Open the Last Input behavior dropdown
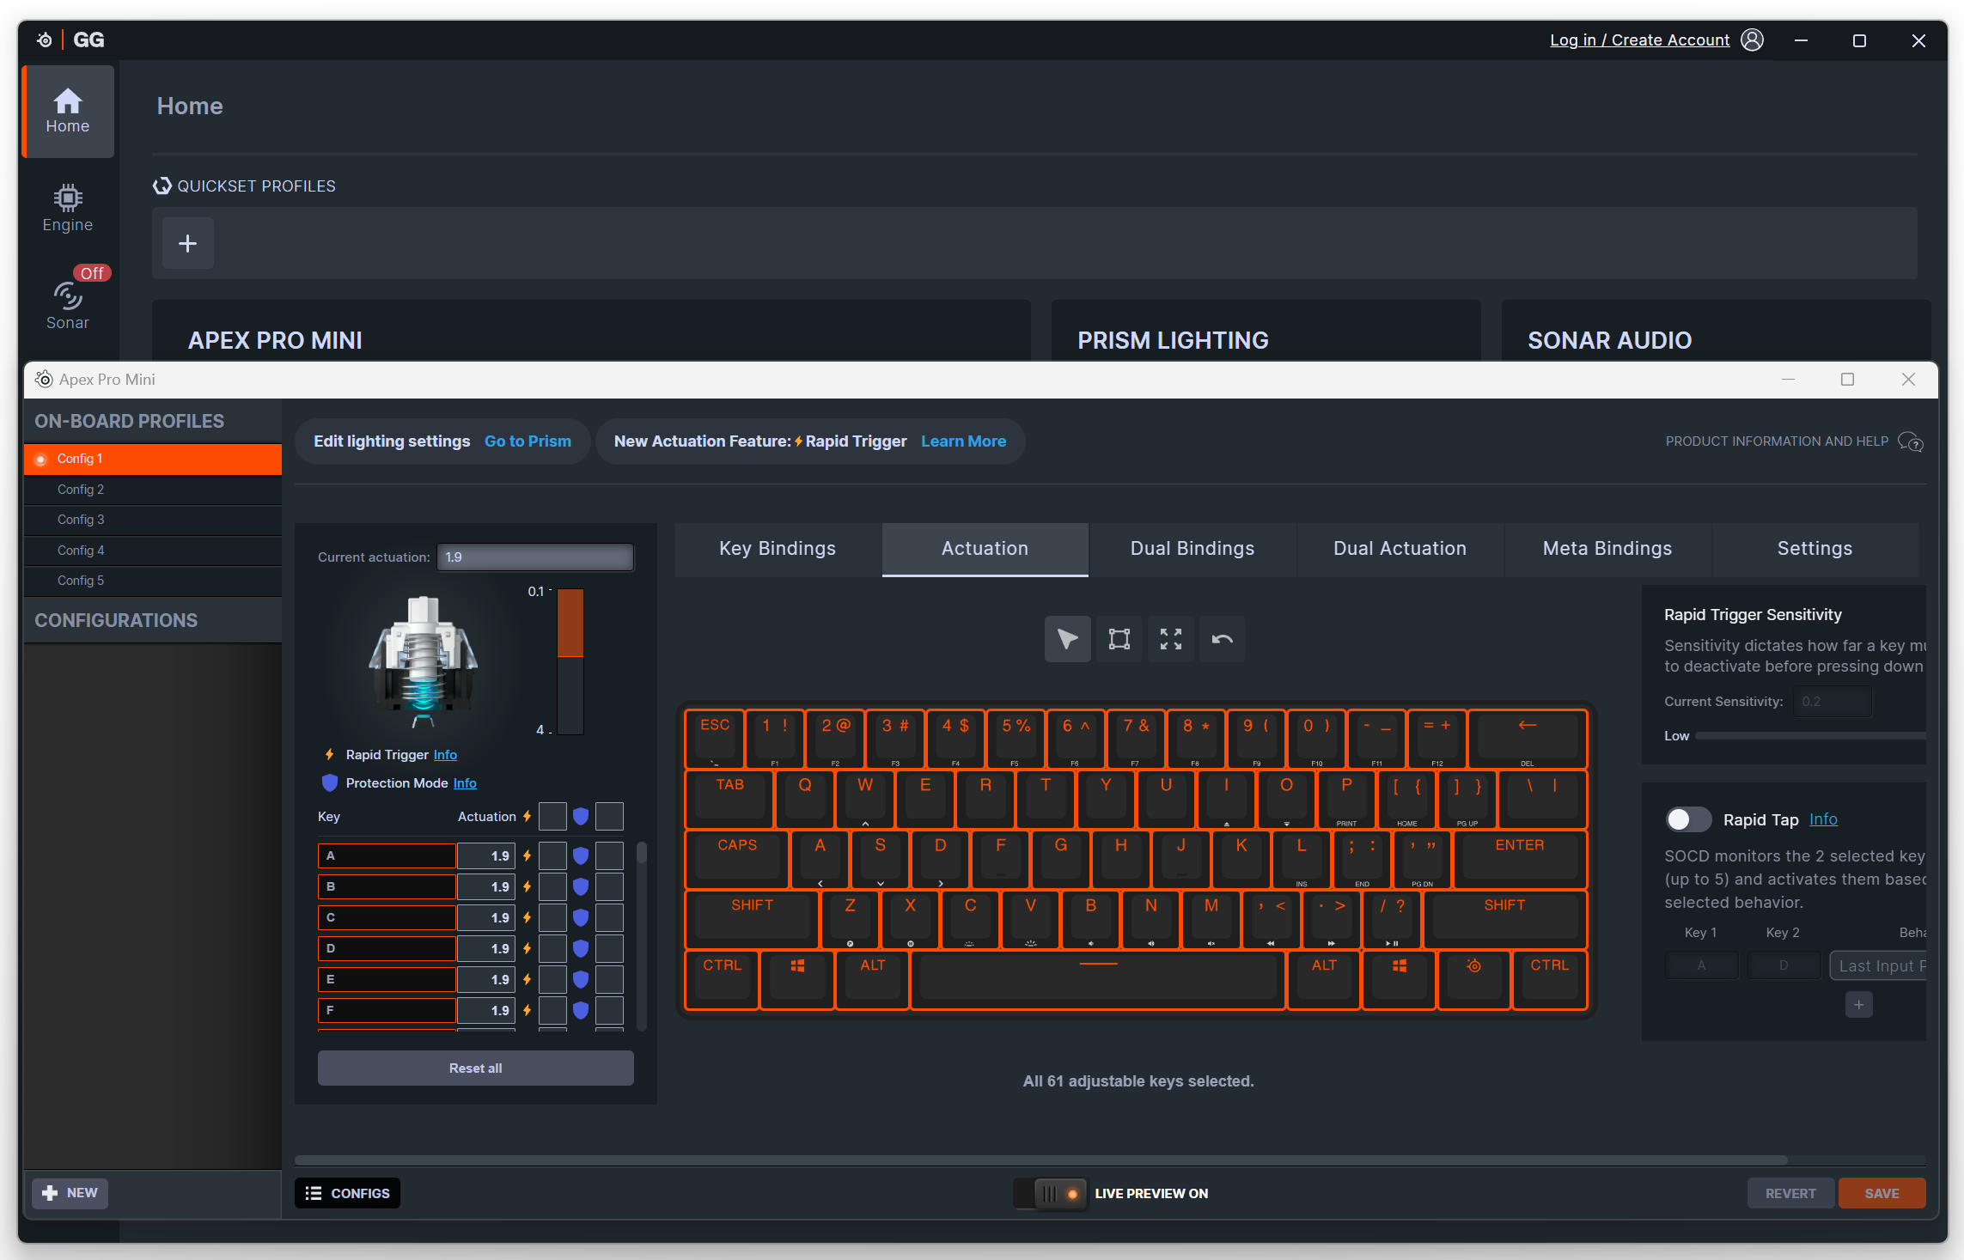The height and width of the screenshot is (1260, 1964). 1880,965
